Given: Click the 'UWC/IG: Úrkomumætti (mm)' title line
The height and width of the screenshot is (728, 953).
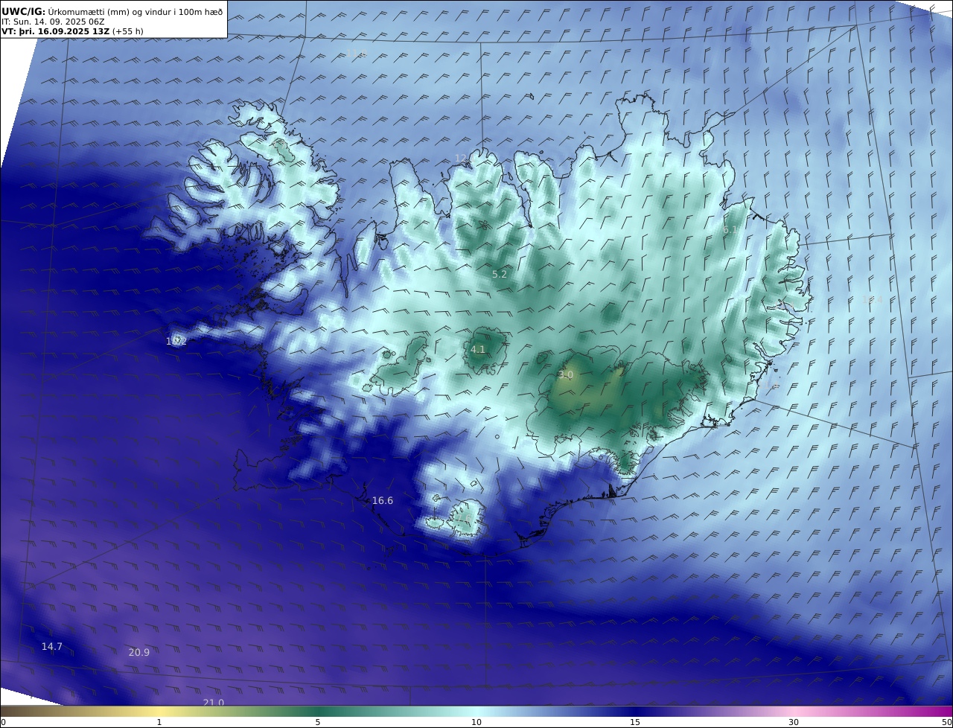Looking at the screenshot, I should 112,11.
